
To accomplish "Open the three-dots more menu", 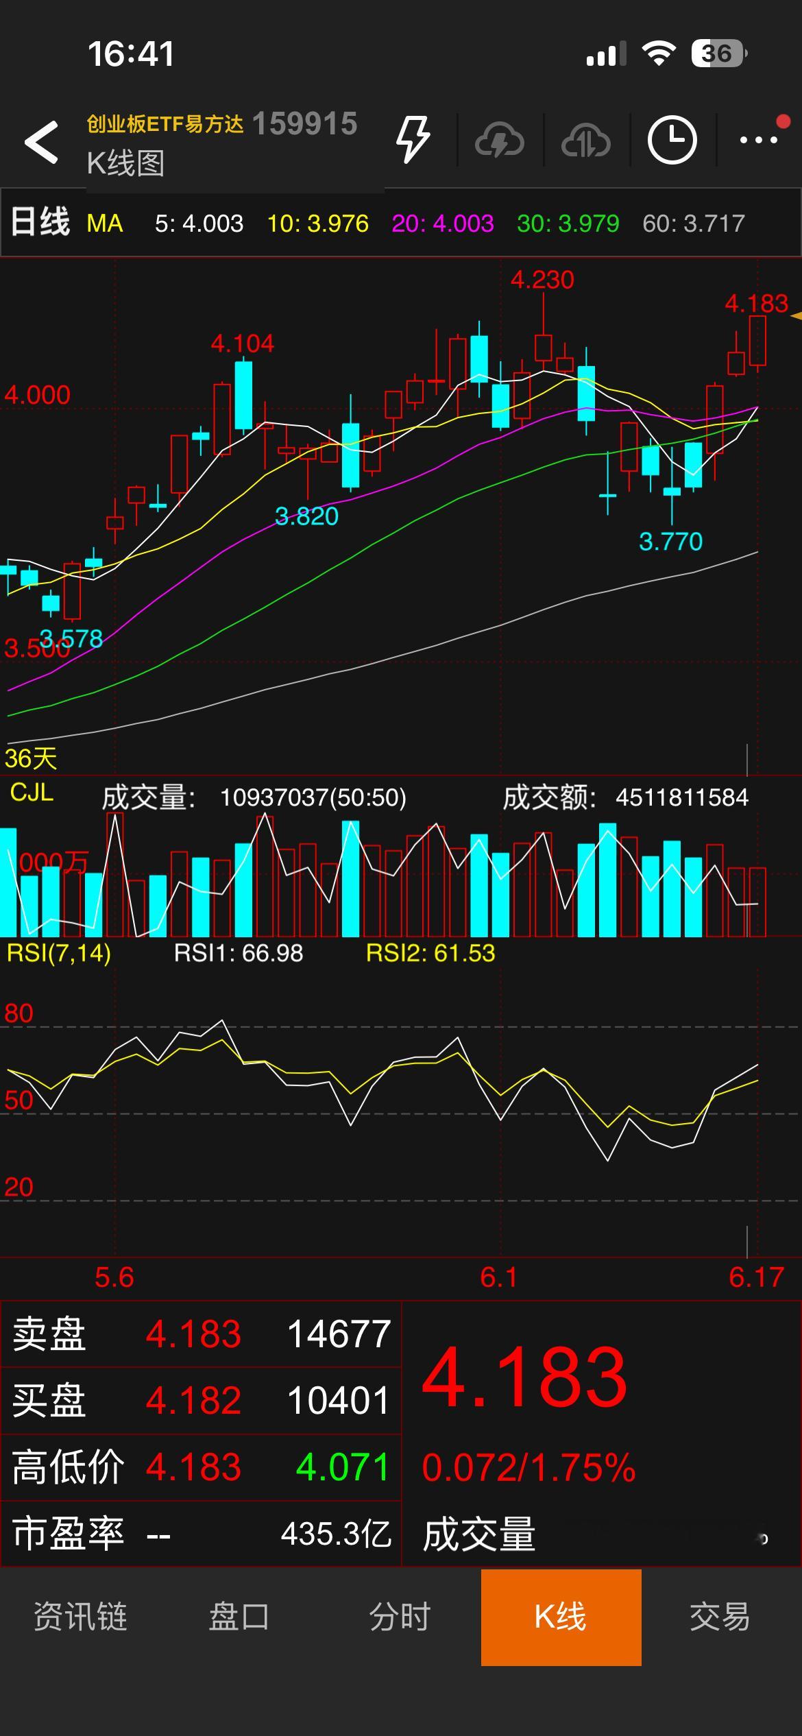I will pos(759,140).
